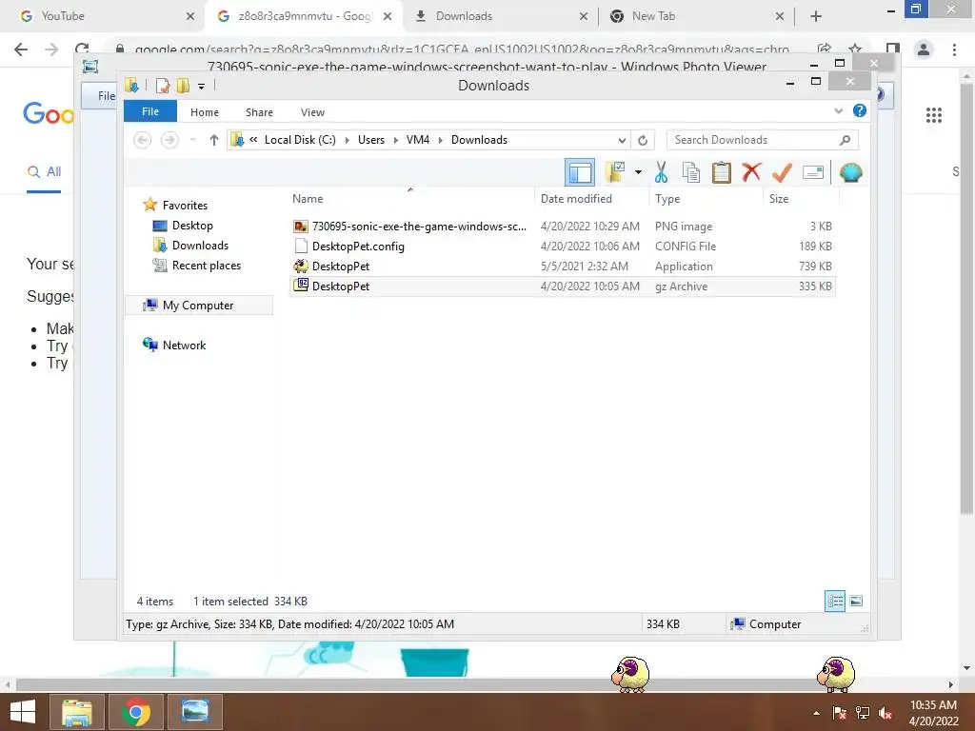Expand the ribbon with the chevron
The height and width of the screenshot is (731, 975).
[x=838, y=111]
